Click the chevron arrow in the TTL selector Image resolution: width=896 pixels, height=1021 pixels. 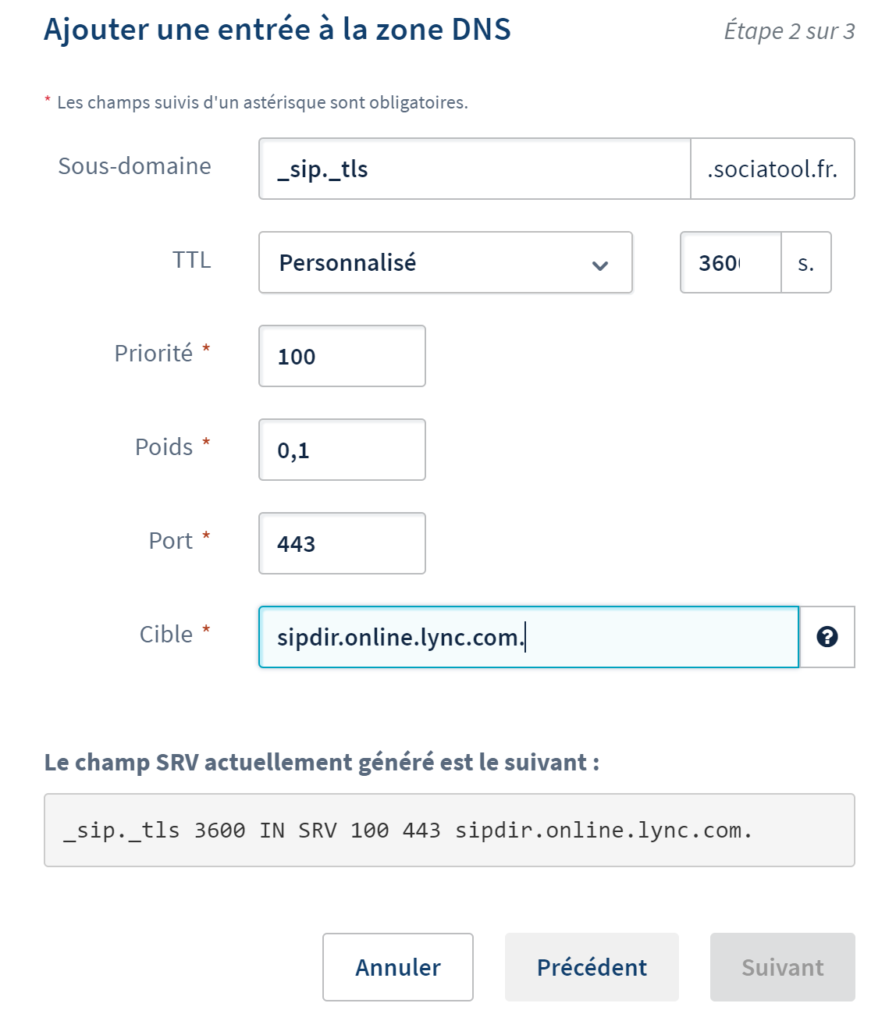(599, 265)
